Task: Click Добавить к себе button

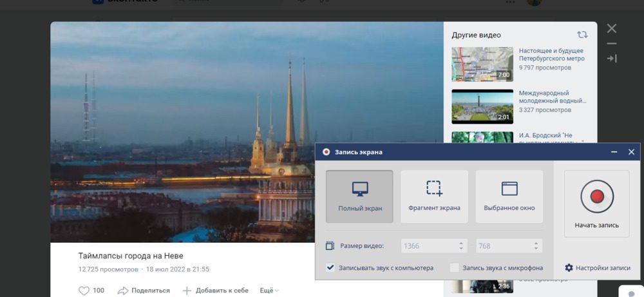Action: (215, 291)
